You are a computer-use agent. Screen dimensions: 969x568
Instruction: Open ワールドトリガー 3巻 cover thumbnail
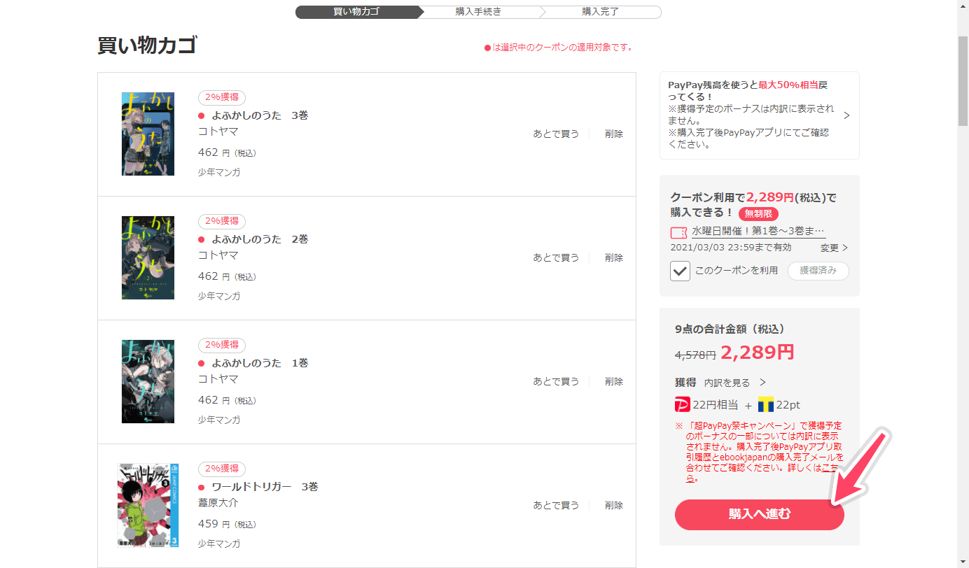click(x=148, y=505)
